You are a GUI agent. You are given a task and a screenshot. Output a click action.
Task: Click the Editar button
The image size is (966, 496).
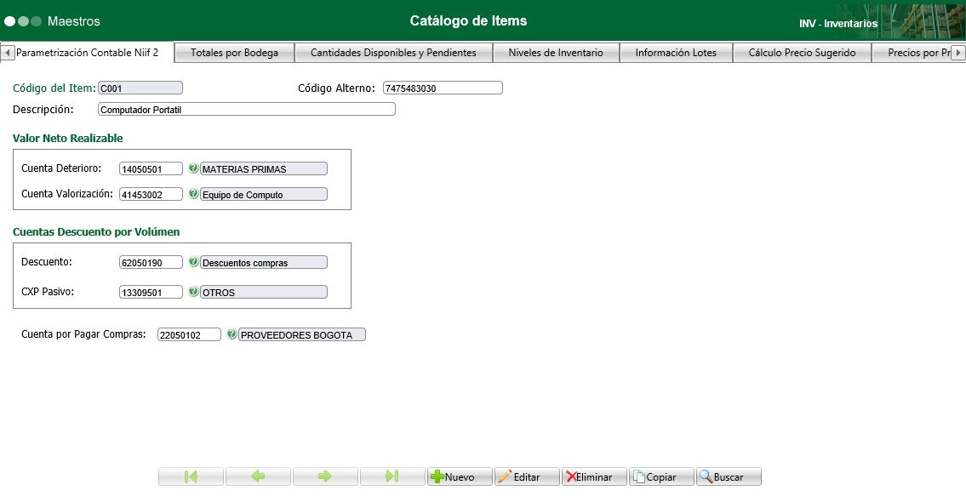[526, 476]
